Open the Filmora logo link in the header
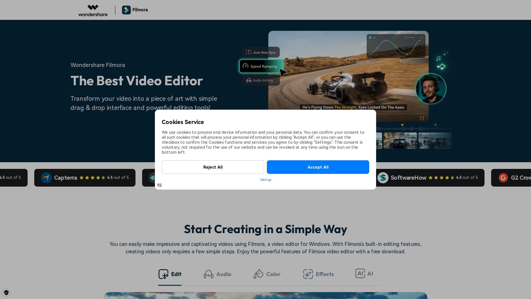 (x=135, y=10)
